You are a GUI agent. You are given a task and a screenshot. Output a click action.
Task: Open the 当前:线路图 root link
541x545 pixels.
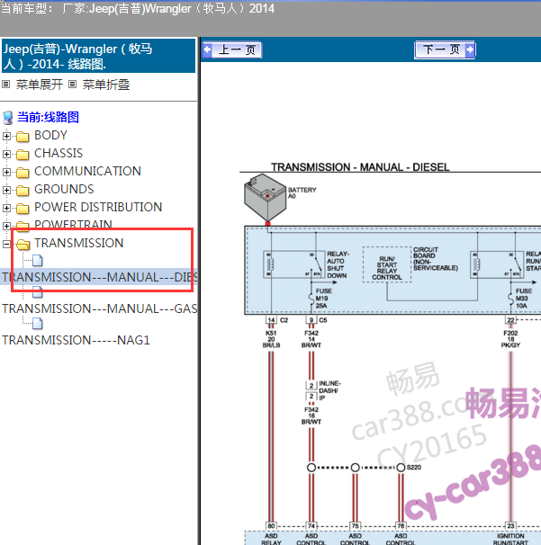click(x=48, y=117)
